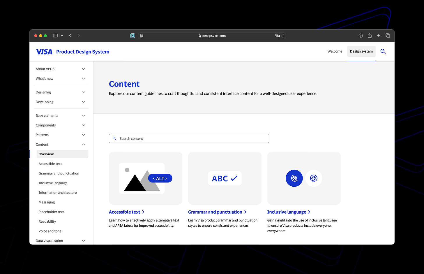Image resolution: width=424 pixels, height=274 pixels.
Task: Click the Search content field
Action: point(189,138)
